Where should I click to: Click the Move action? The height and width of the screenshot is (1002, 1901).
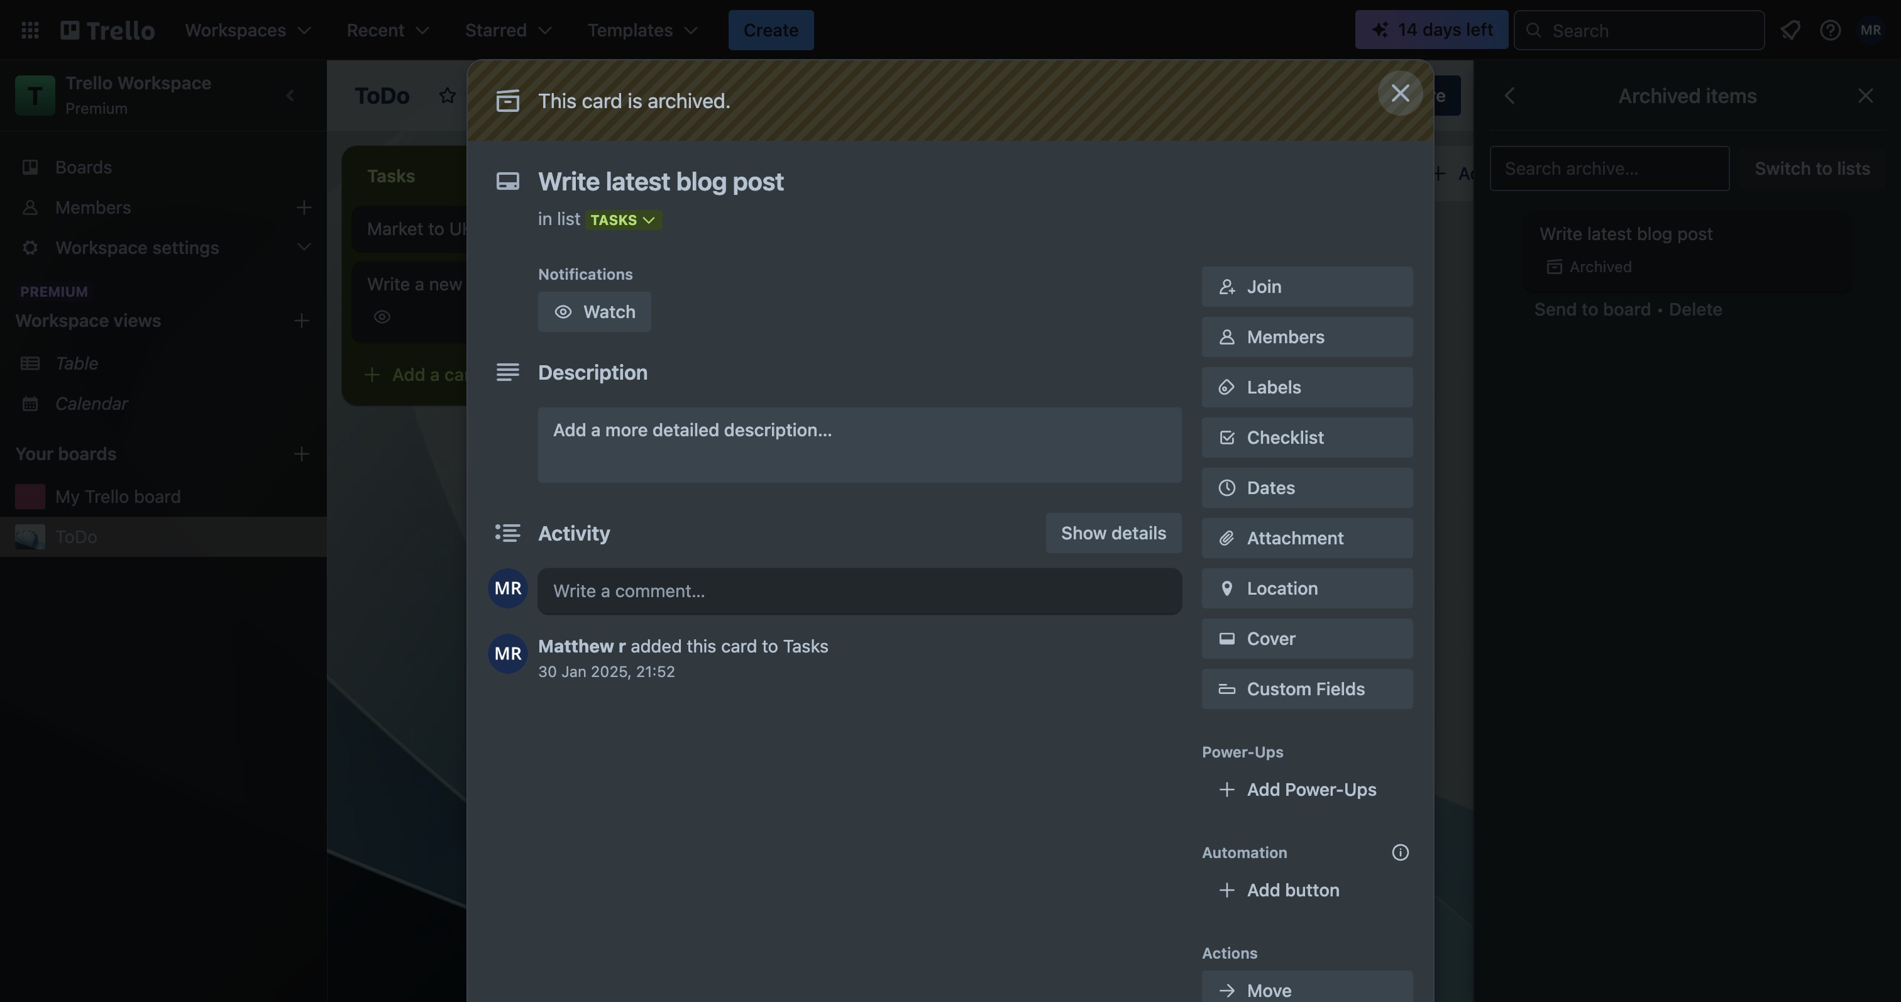[1307, 988]
